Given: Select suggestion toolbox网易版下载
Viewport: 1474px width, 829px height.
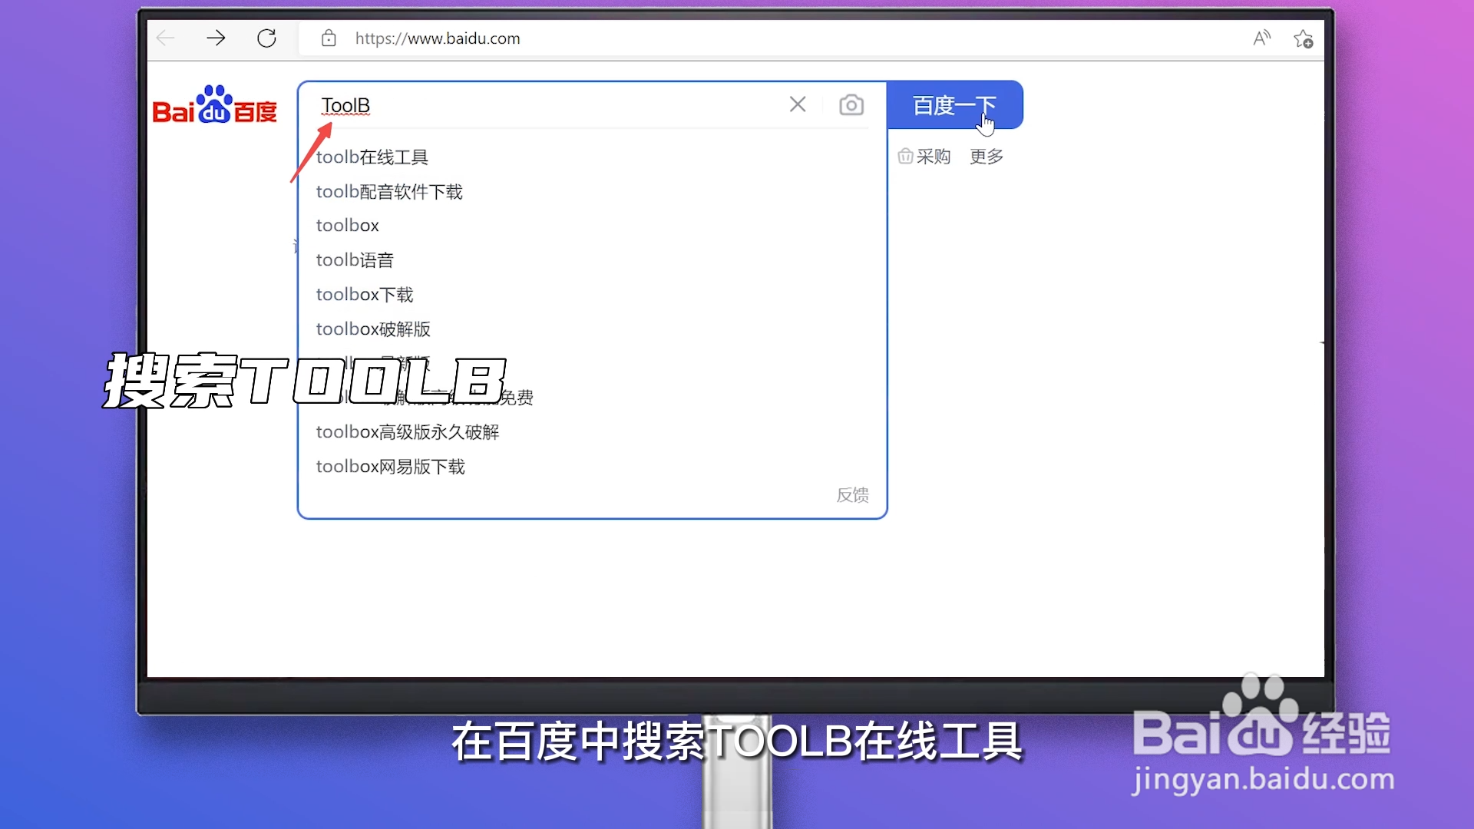Looking at the screenshot, I should click(x=390, y=466).
